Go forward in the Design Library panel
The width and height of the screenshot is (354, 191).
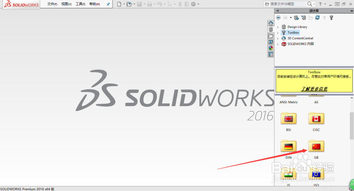coord(285,18)
